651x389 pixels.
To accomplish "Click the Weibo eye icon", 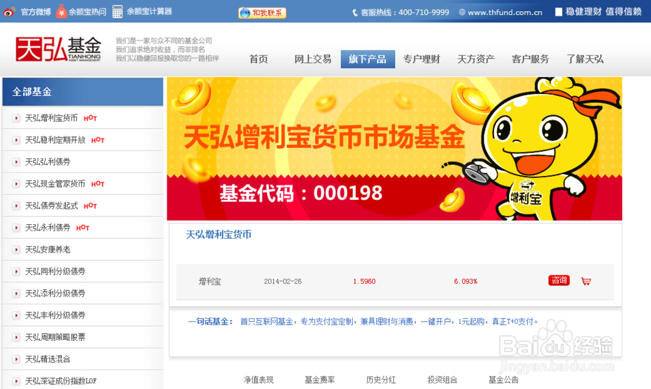I will [x=9, y=12].
